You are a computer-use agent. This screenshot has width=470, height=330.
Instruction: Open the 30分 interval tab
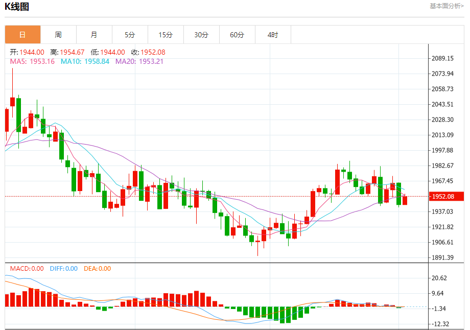(201, 35)
